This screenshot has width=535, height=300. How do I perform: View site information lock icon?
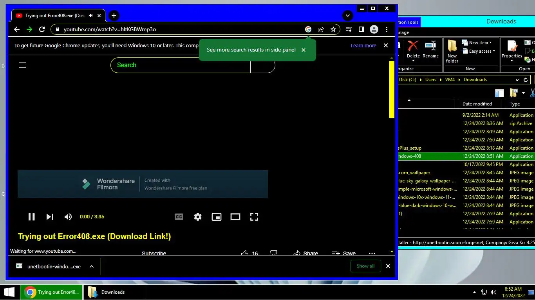[x=58, y=29]
